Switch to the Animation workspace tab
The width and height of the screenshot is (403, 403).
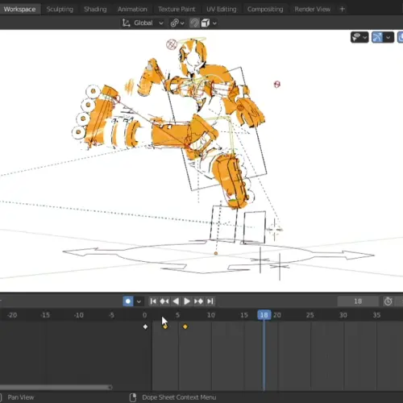(x=132, y=9)
